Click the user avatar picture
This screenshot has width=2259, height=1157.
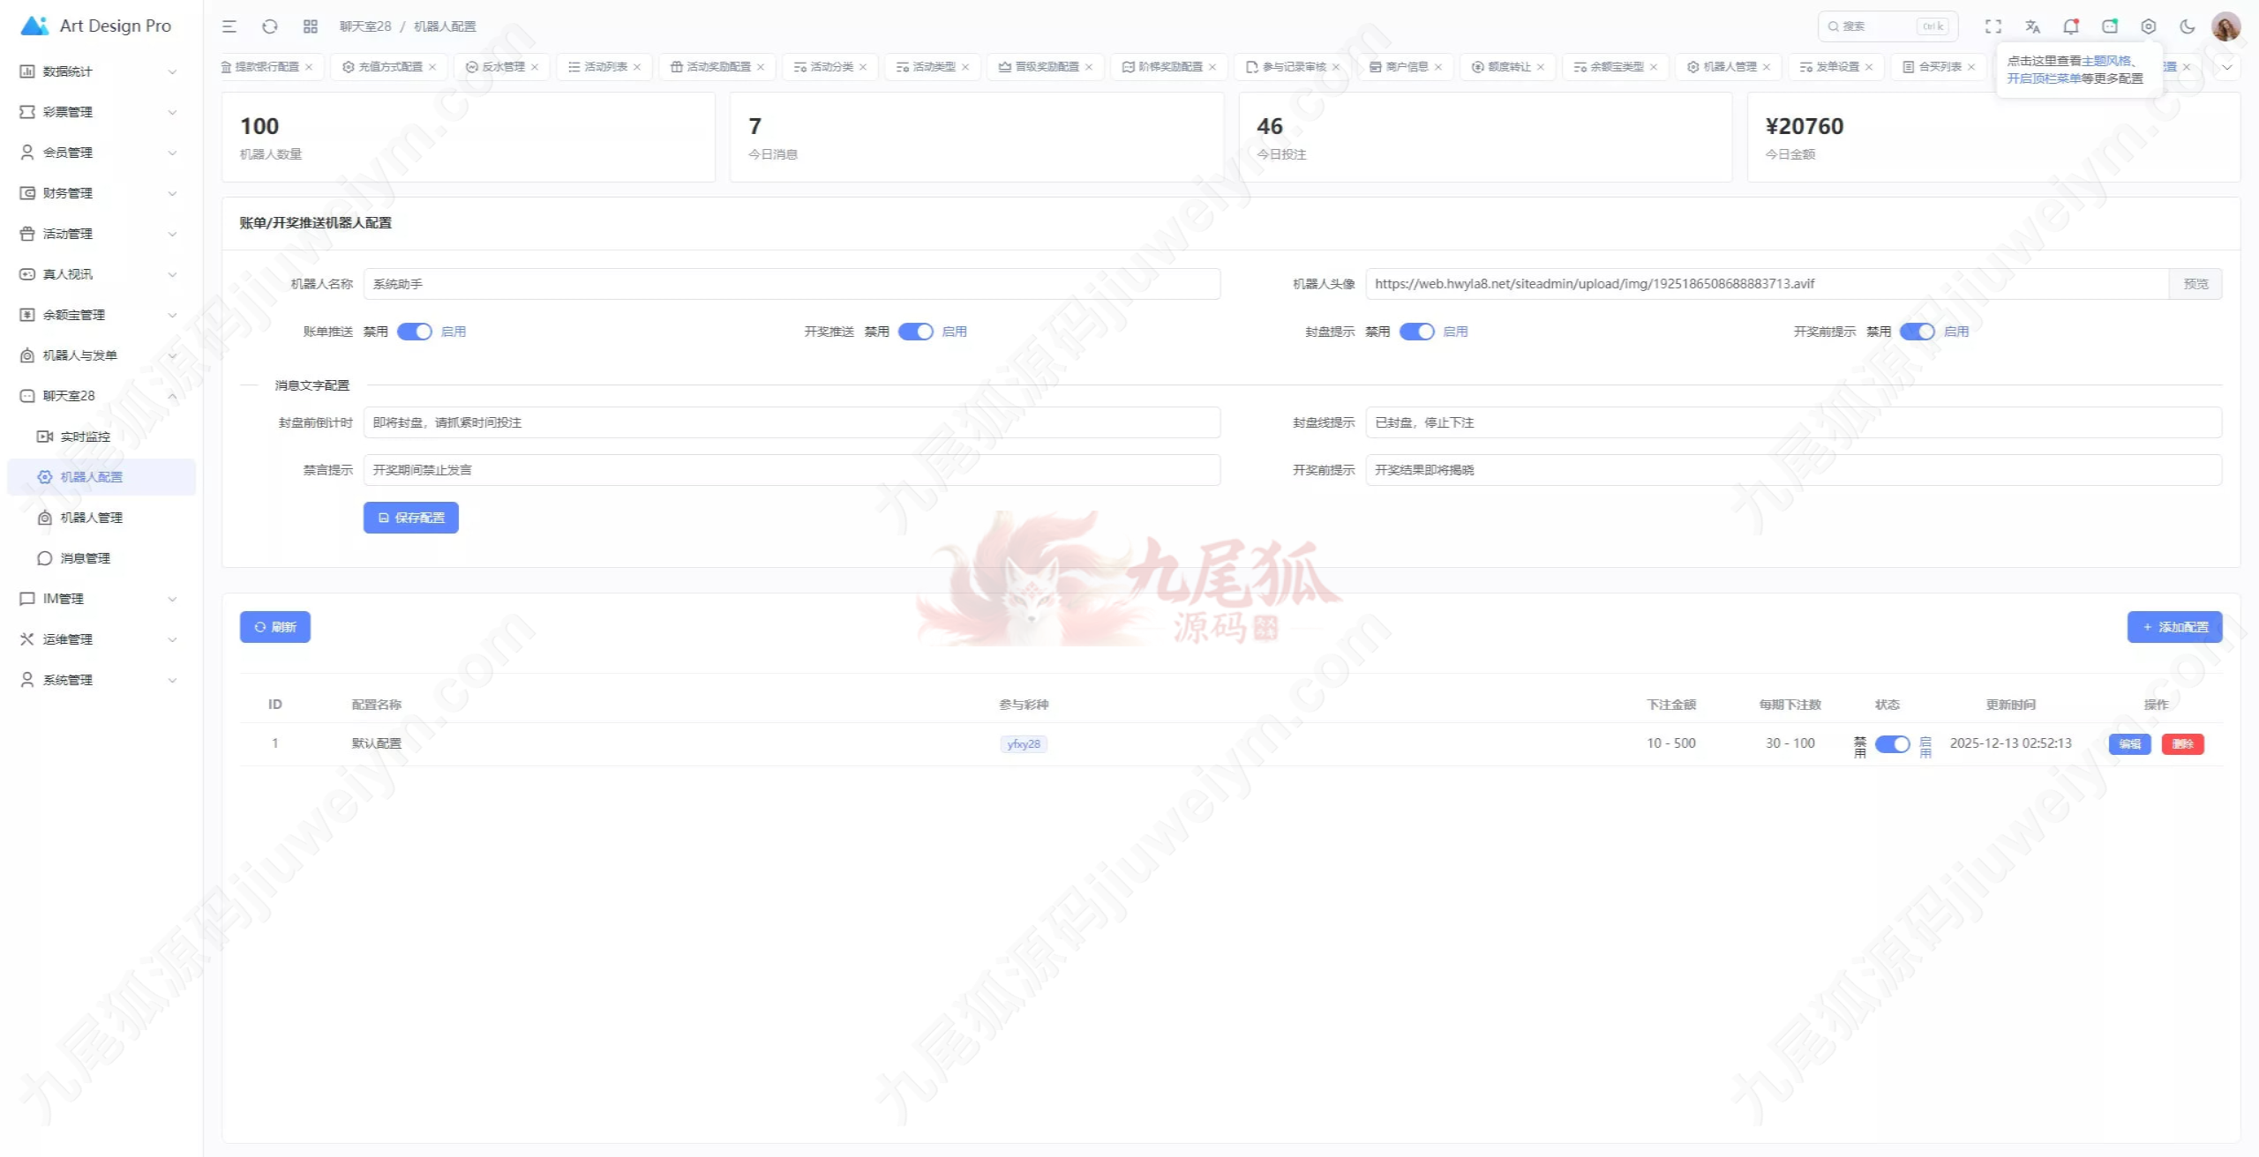click(2225, 26)
